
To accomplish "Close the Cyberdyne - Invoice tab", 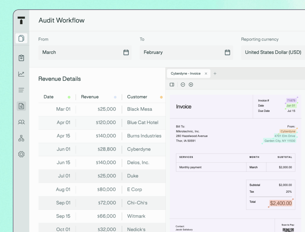I will pos(206,74).
